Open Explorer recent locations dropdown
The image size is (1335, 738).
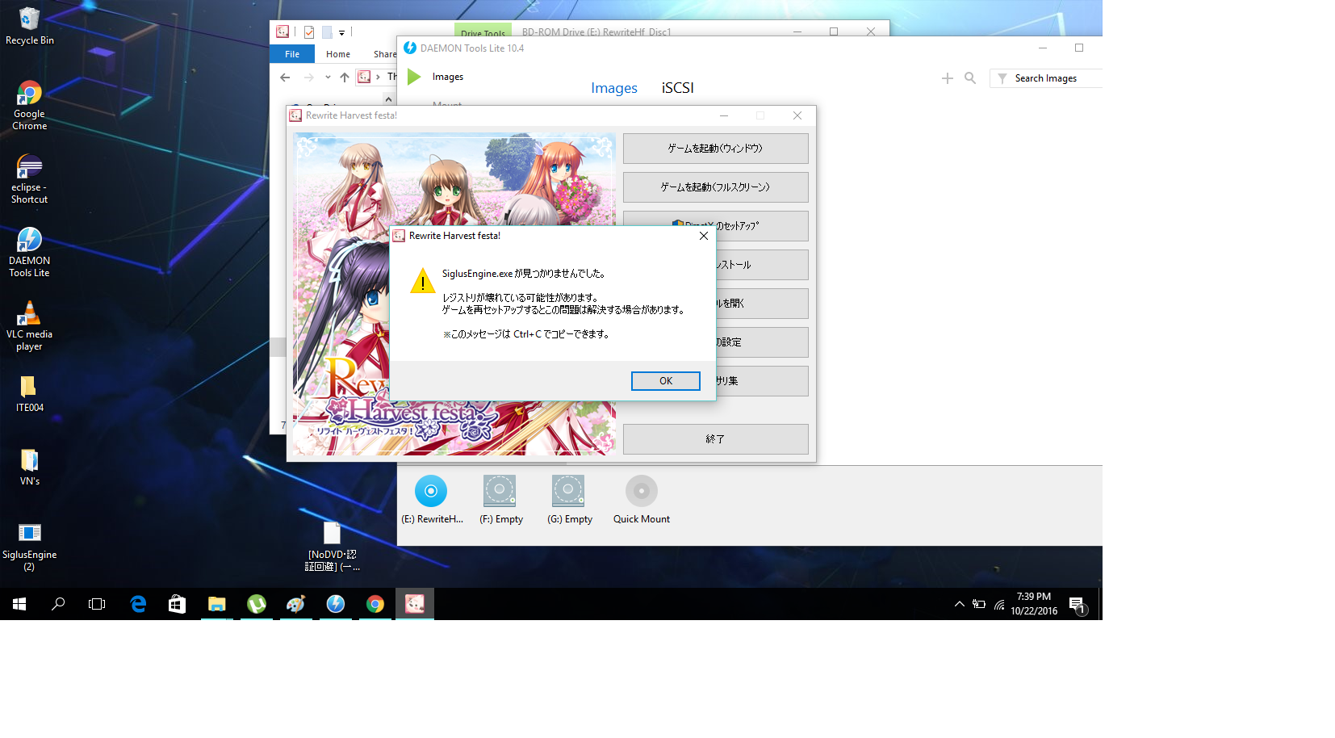pos(328,78)
